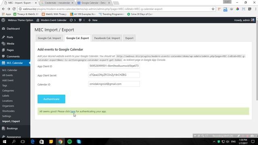The image size is (258, 145).
Task: Open Windows Store from taskbar
Action: coord(42,141)
